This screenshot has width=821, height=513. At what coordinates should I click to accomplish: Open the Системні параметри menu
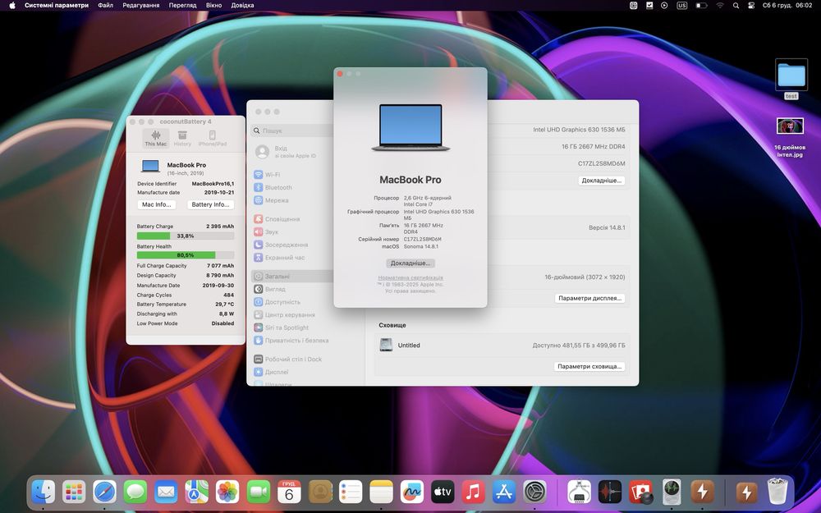57,5
